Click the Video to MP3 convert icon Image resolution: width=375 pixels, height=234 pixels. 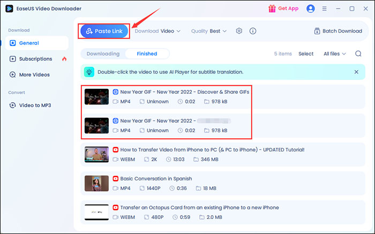click(12, 105)
